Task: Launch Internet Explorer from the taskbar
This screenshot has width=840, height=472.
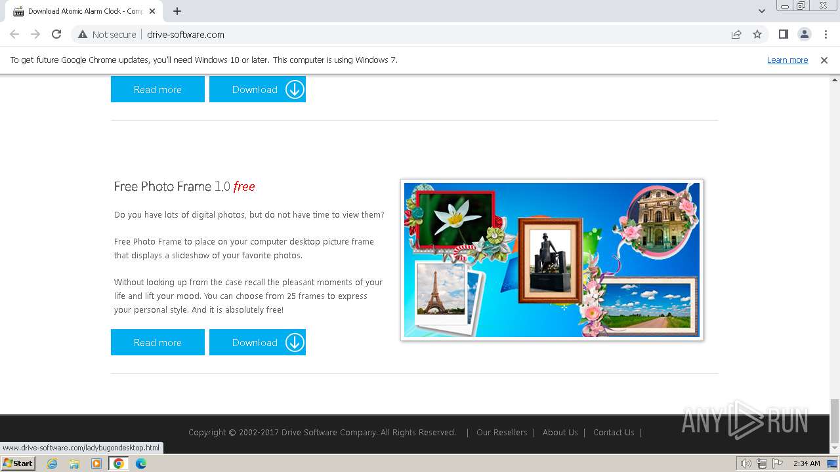Action: 52,463
